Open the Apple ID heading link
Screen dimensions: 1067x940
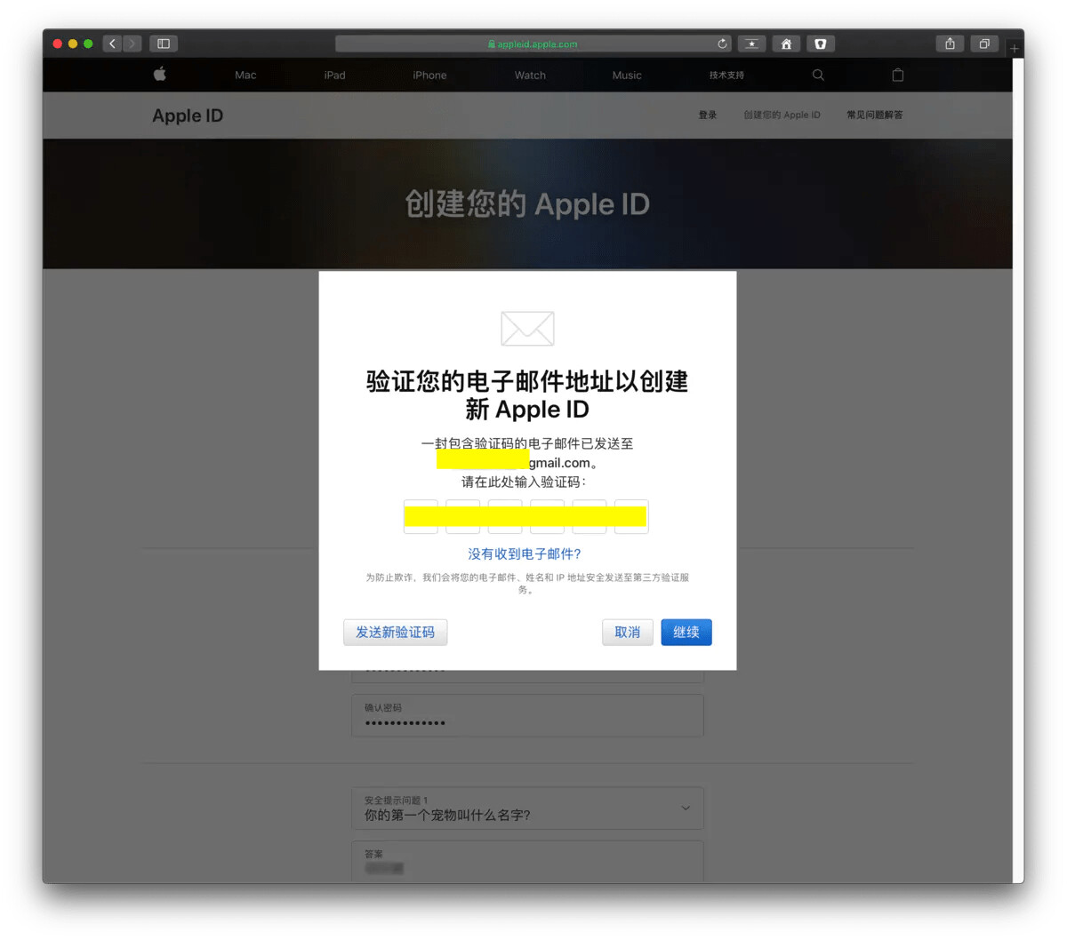[188, 116]
